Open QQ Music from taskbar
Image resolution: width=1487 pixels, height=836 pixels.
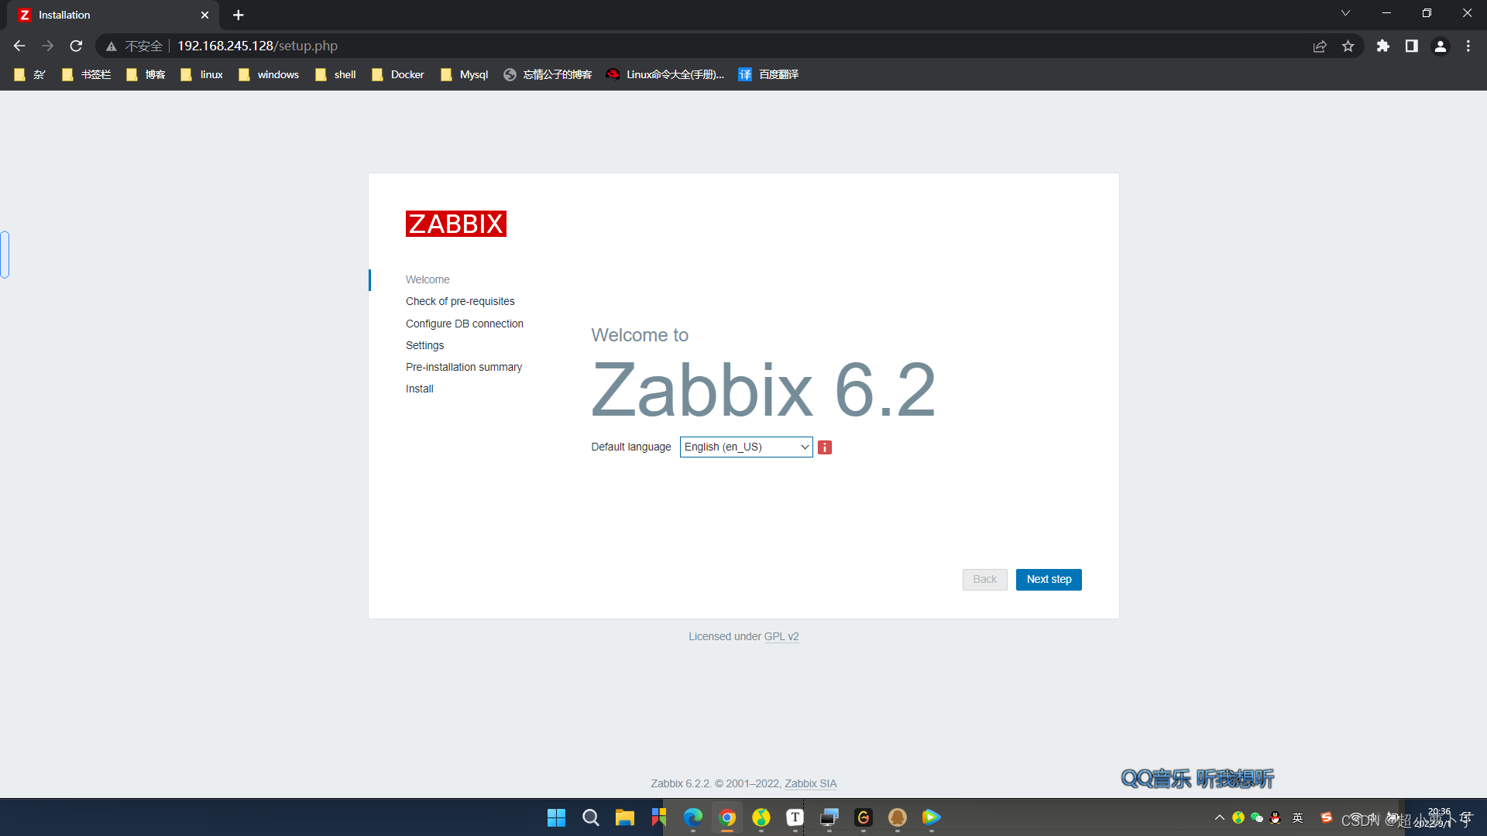761,817
